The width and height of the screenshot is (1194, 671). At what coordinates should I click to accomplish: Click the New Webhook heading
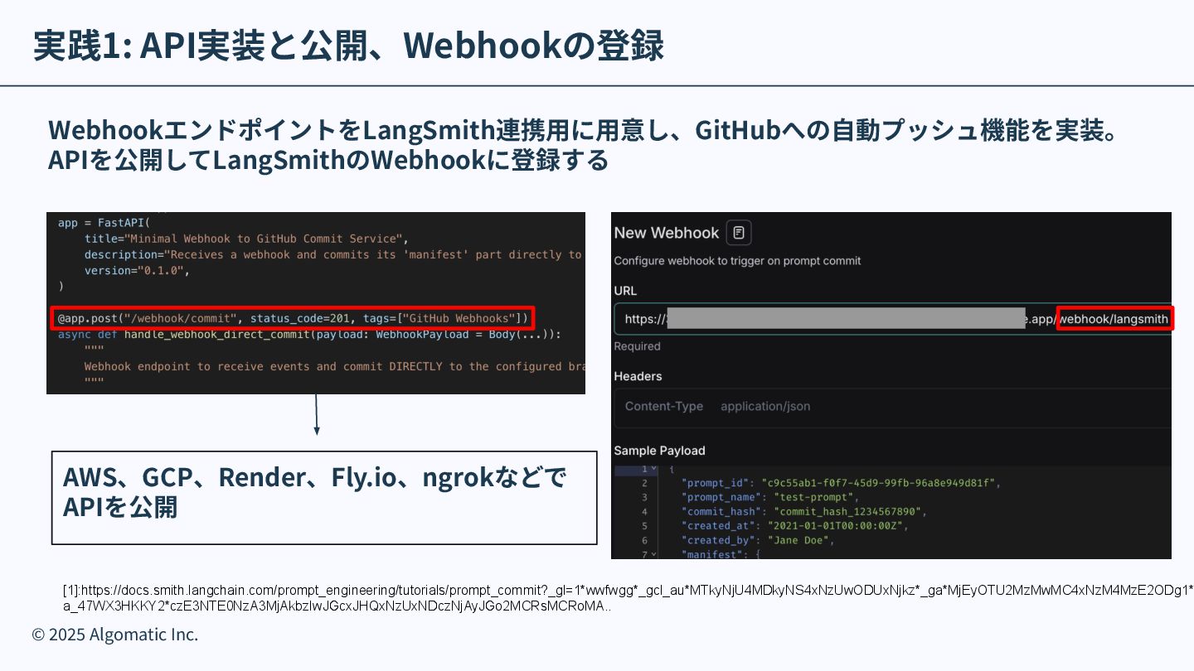[x=667, y=233]
